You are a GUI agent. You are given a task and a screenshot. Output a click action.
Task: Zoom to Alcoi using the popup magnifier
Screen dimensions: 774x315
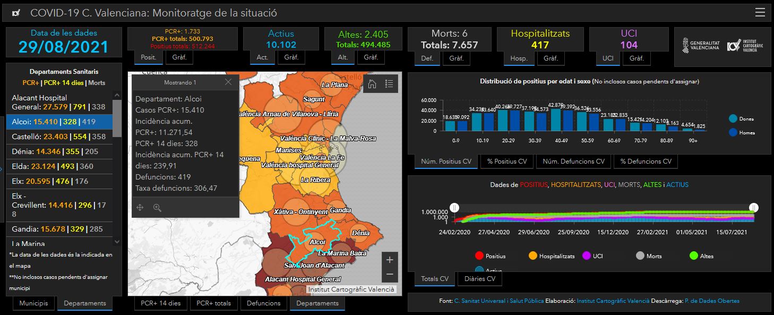[157, 208]
